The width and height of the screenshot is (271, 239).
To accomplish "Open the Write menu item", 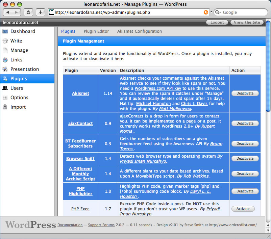I will click(16, 41).
